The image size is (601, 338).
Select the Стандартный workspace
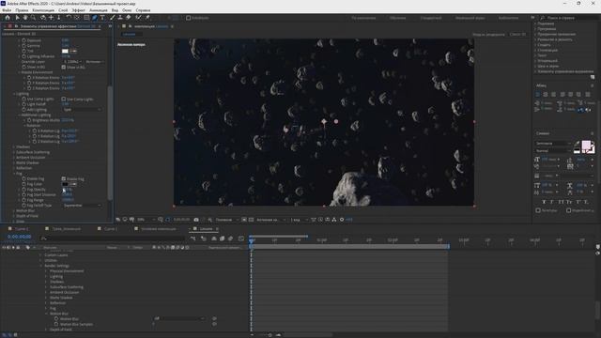431,18
